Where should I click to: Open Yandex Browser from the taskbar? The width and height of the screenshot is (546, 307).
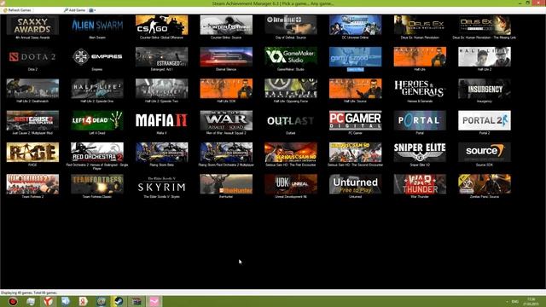point(49,301)
